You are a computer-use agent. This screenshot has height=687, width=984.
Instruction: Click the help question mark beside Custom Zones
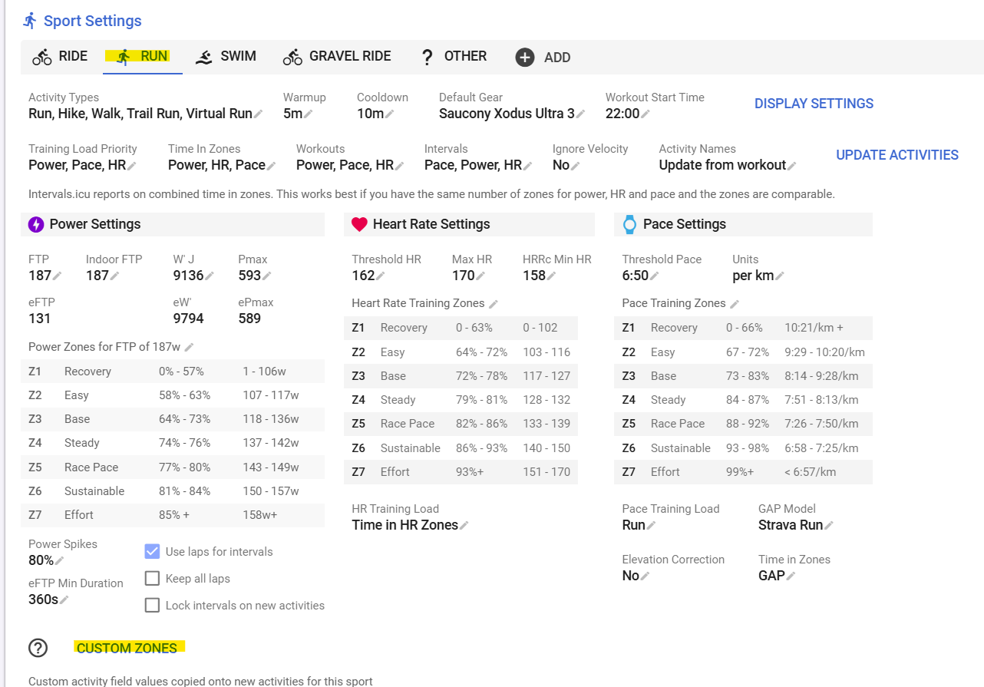(x=38, y=648)
